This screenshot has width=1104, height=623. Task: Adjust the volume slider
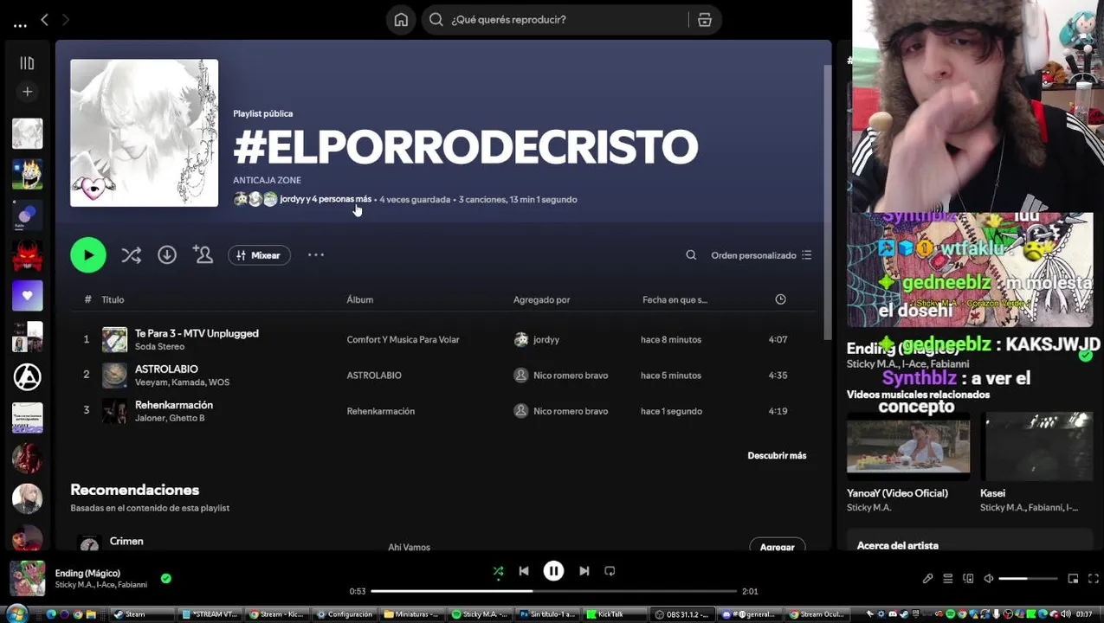(1028, 579)
